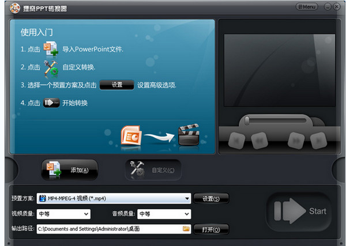346x246 pixels.
Task: Click the start convert icon in step 4
Action: 51,103
